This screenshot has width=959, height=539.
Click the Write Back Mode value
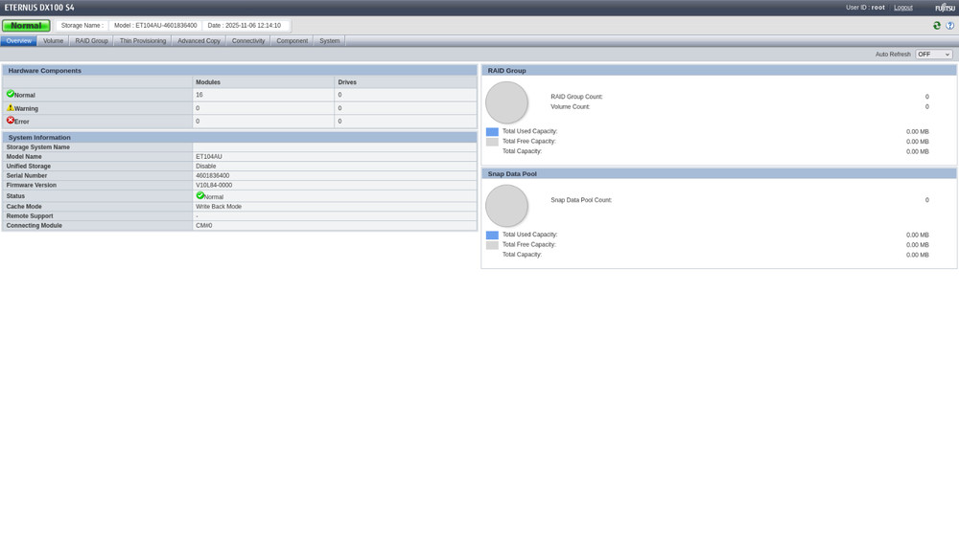219,207
